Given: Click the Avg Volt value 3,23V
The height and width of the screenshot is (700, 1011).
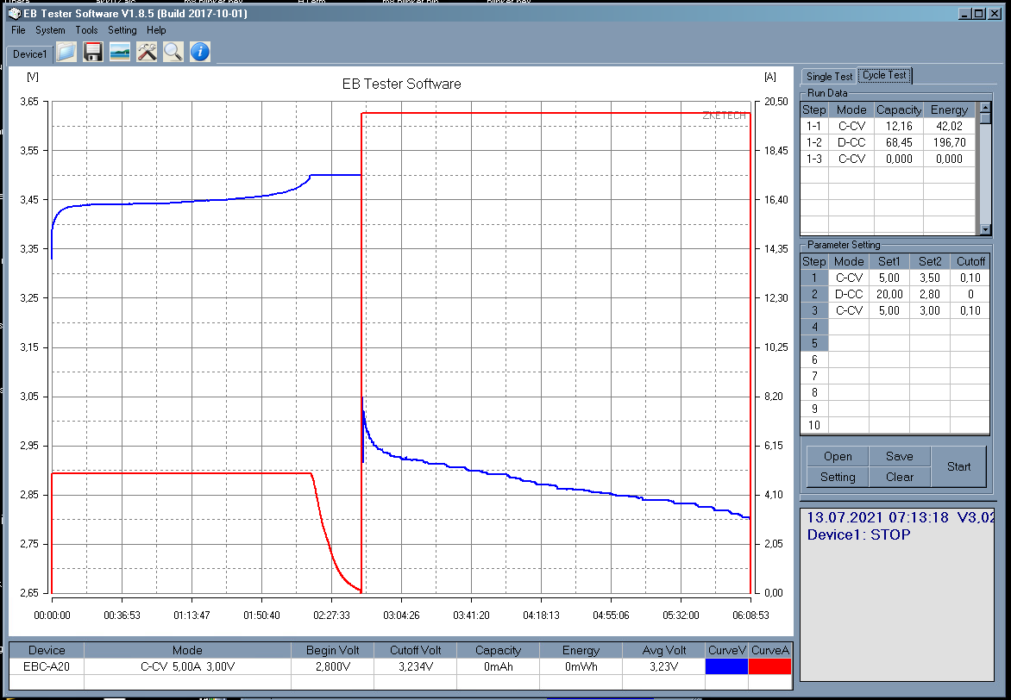Looking at the screenshot, I should [x=663, y=666].
